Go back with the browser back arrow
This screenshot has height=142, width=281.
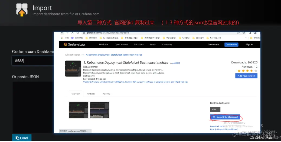[62, 33]
